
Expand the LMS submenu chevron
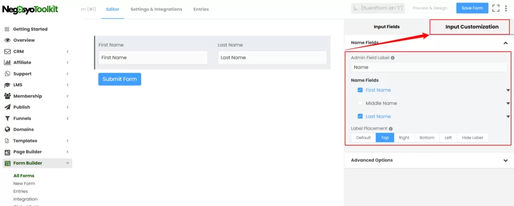68,85
